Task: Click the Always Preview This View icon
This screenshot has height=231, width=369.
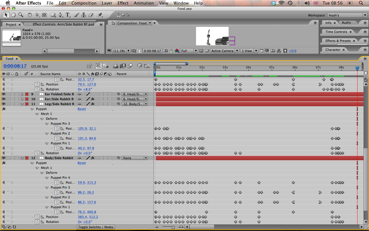Action: (109, 51)
